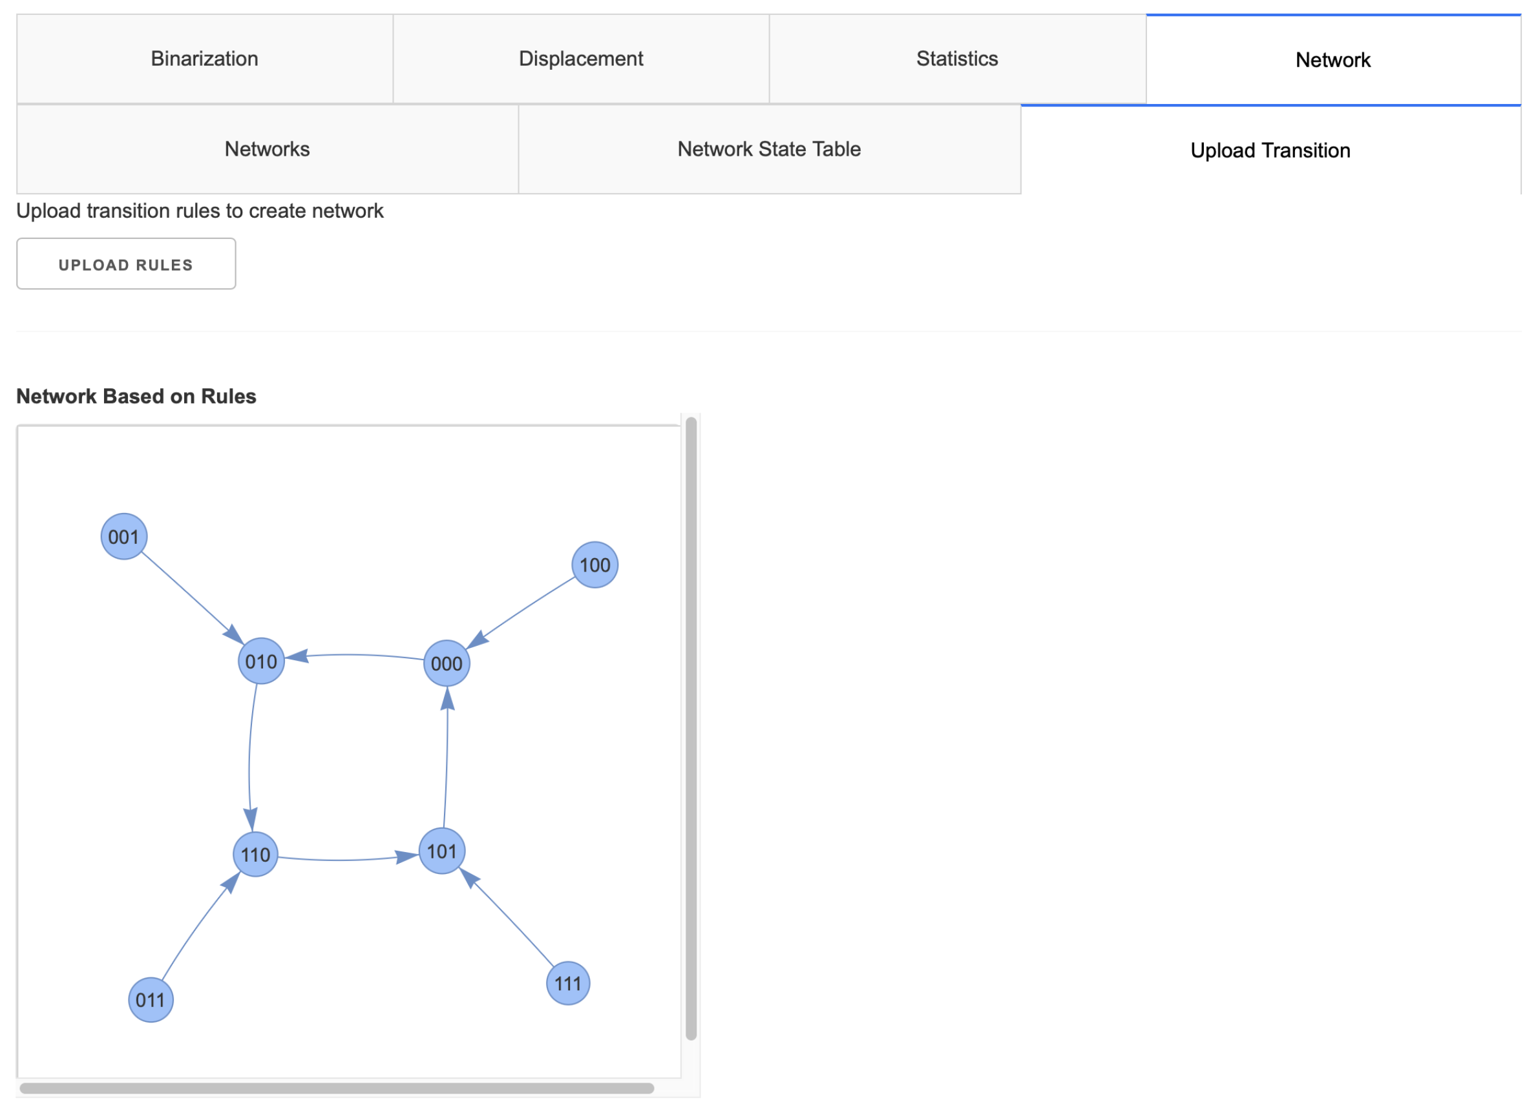Image resolution: width=1538 pixels, height=1113 pixels.
Task: Switch to the Binarization tab
Action: coord(204,59)
